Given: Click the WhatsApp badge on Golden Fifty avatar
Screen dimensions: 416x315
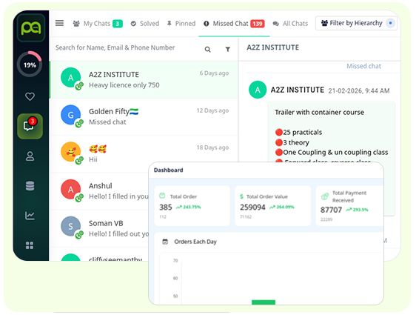Looking at the screenshot, I should 79,123.
